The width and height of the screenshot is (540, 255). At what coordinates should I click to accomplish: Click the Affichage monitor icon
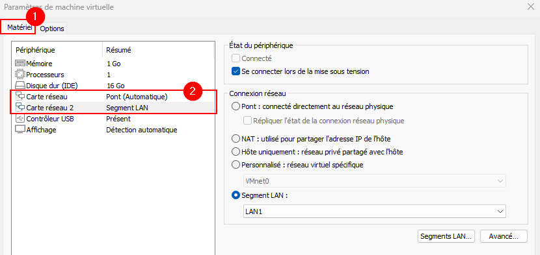[x=20, y=130]
